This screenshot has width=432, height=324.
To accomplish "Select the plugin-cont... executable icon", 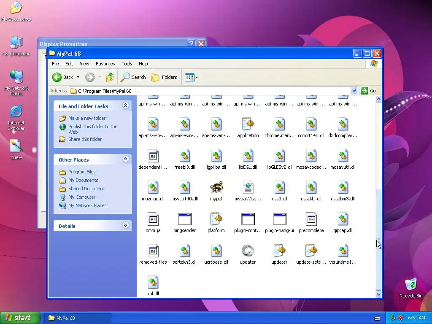I will tap(248, 219).
